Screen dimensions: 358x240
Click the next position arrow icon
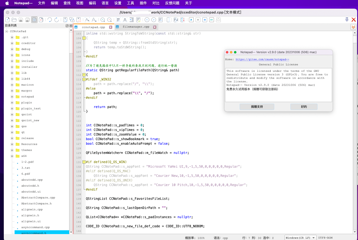tap(154, 20)
